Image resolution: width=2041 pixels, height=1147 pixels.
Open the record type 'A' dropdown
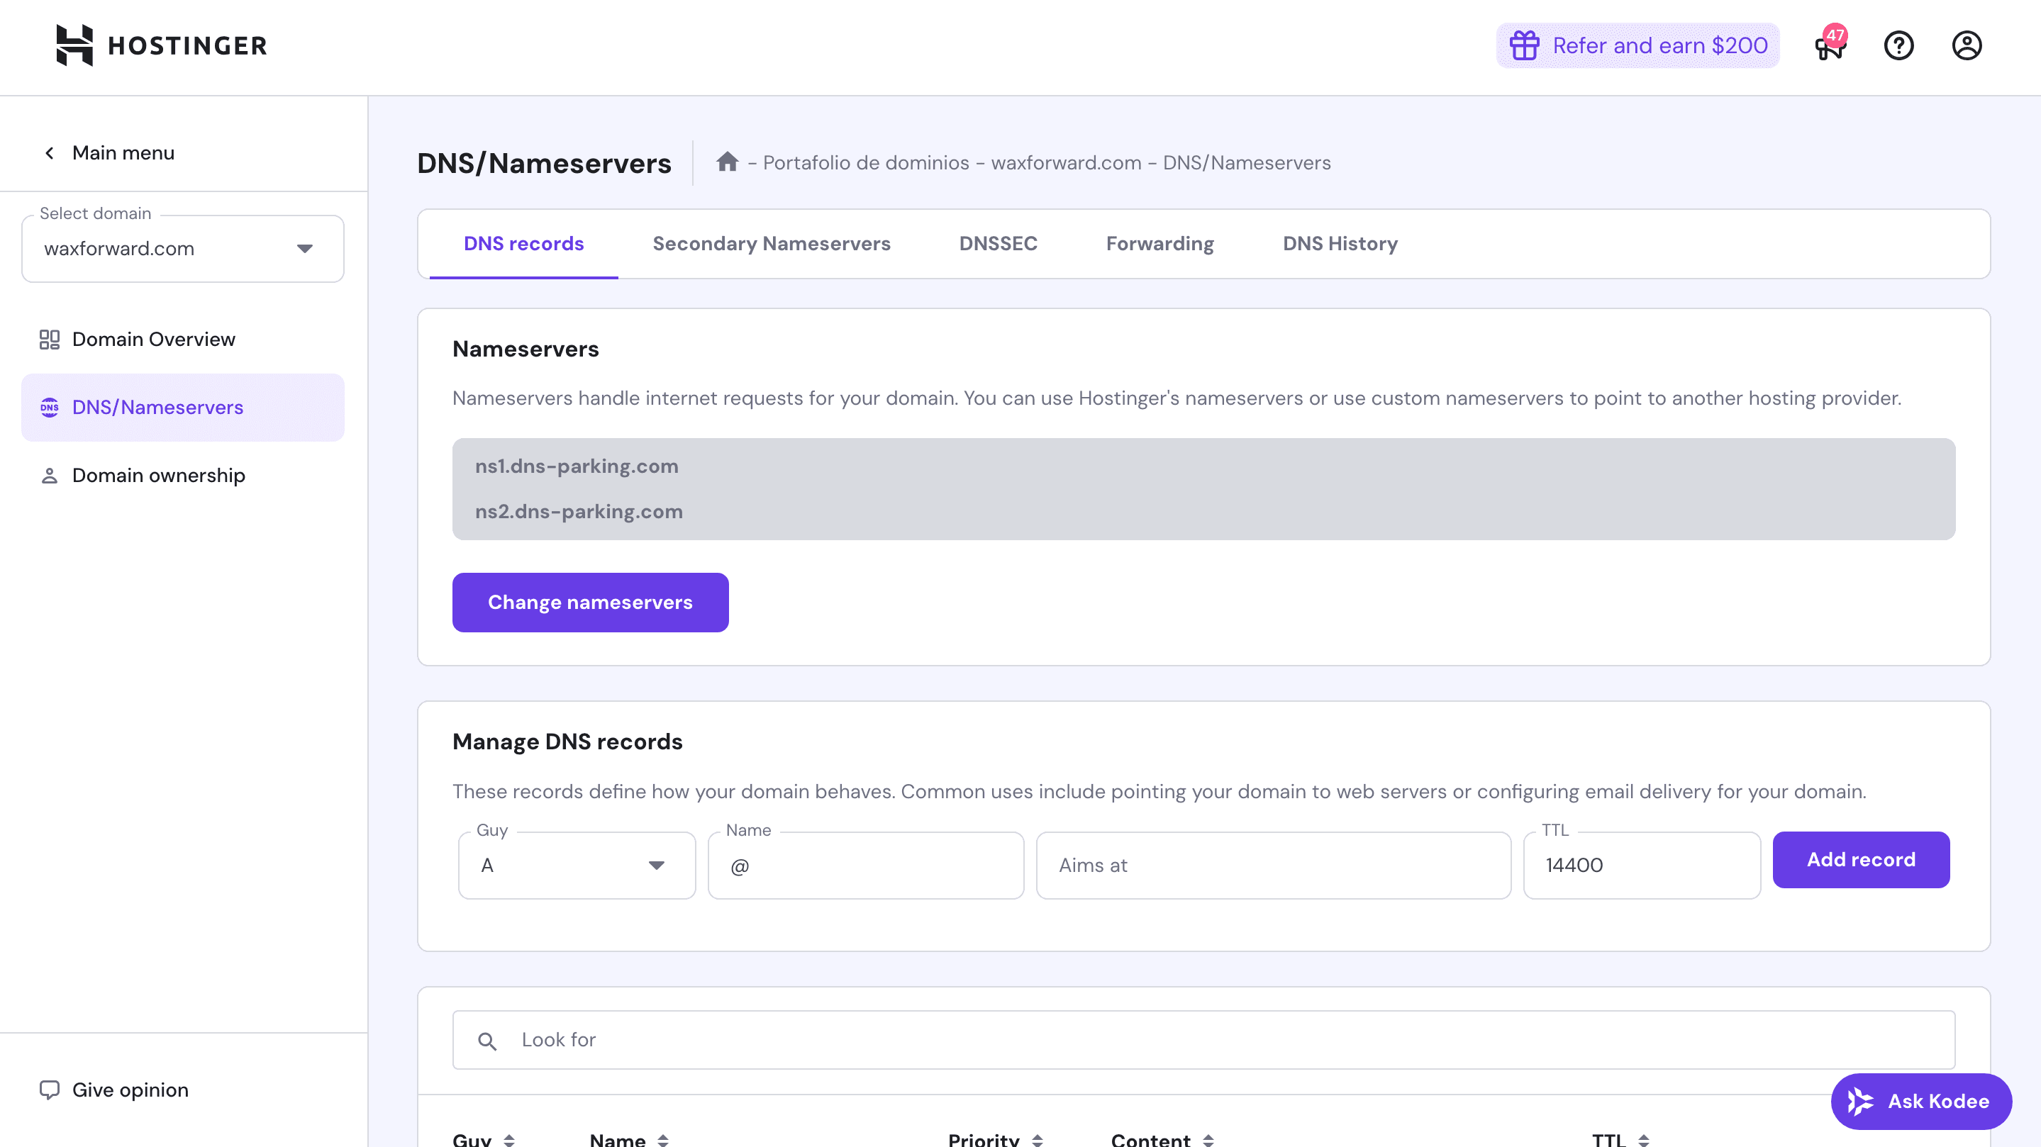click(x=576, y=865)
